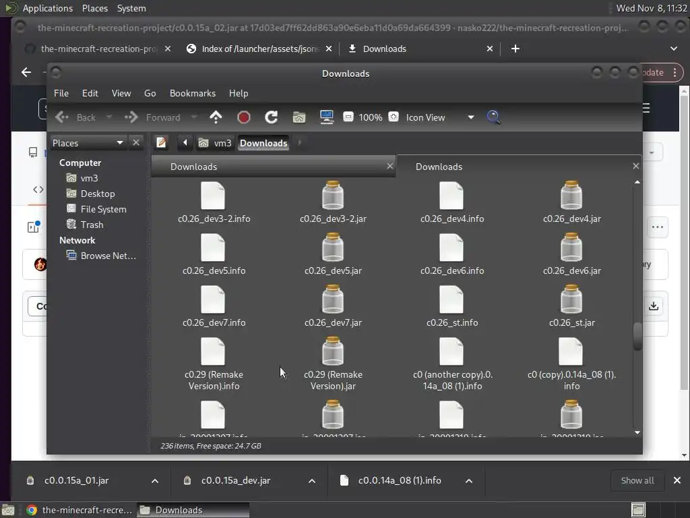The image size is (690, 518).
Task: Show path bar left scroll arrow
Action: pyautogui.click(x=185, y=143)
